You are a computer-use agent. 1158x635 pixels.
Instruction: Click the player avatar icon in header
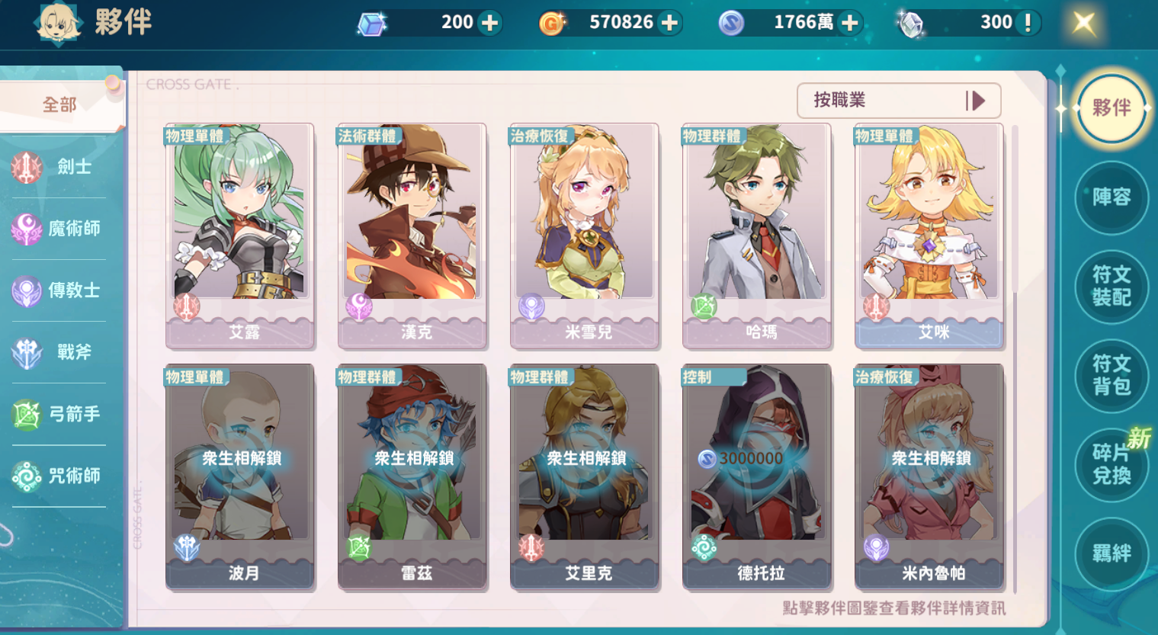58,23
